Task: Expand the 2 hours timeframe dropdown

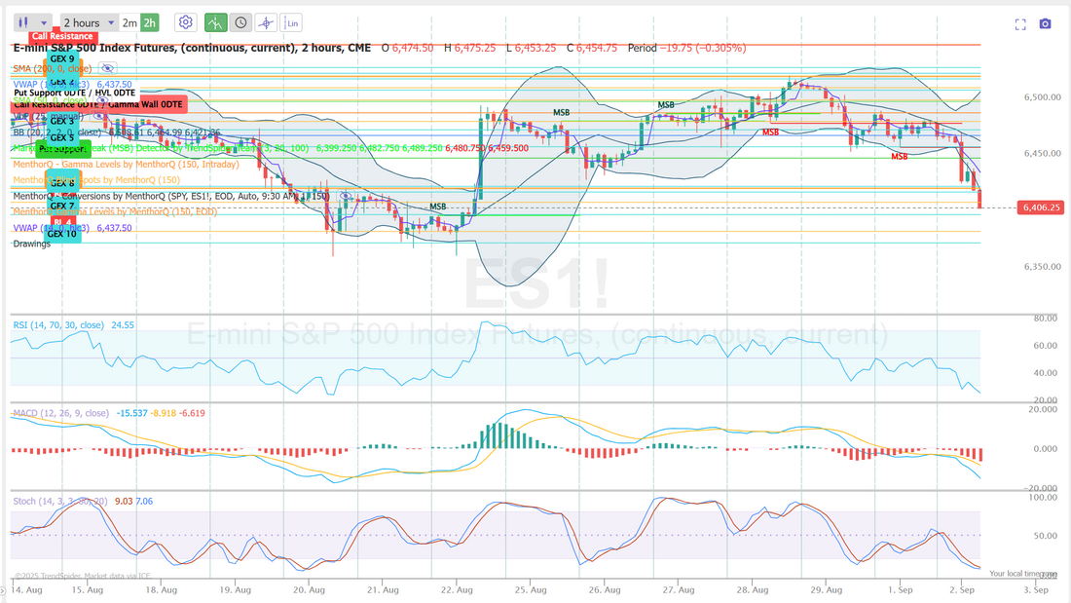Action: click(x=111, y=22)
